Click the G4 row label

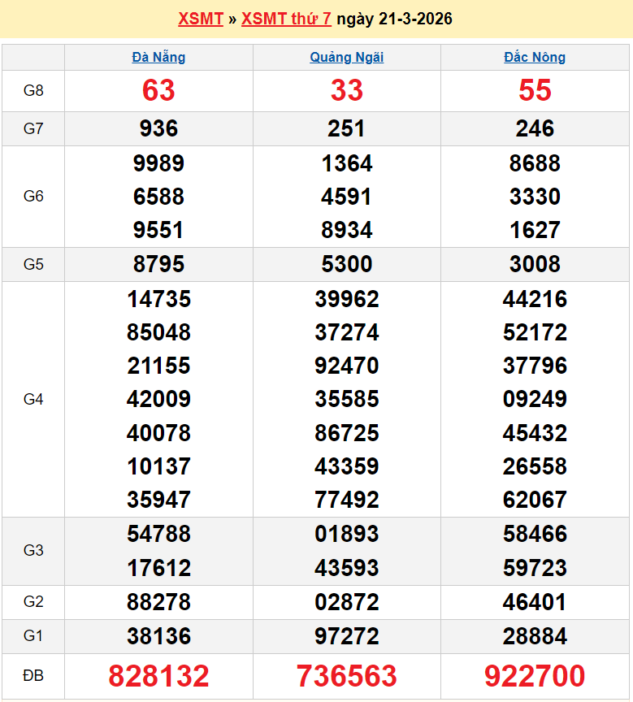point(33,399)
